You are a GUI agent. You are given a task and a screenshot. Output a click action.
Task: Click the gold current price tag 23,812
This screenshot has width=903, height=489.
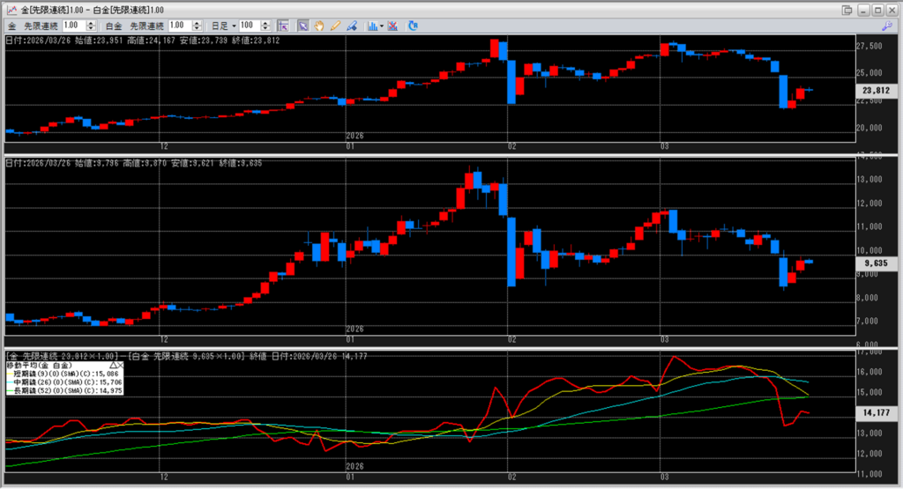point(876,91)
